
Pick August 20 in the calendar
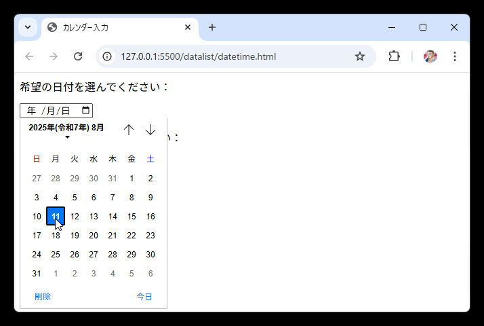pos(94,236)
